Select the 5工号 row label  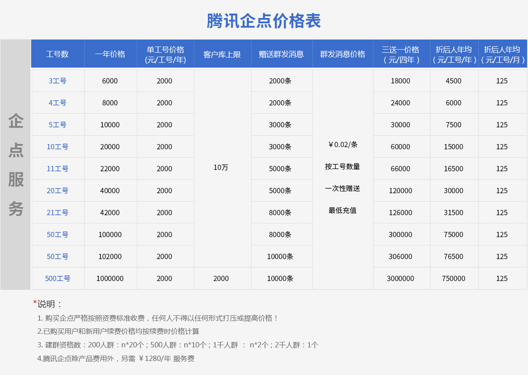(x=57, y=125)
